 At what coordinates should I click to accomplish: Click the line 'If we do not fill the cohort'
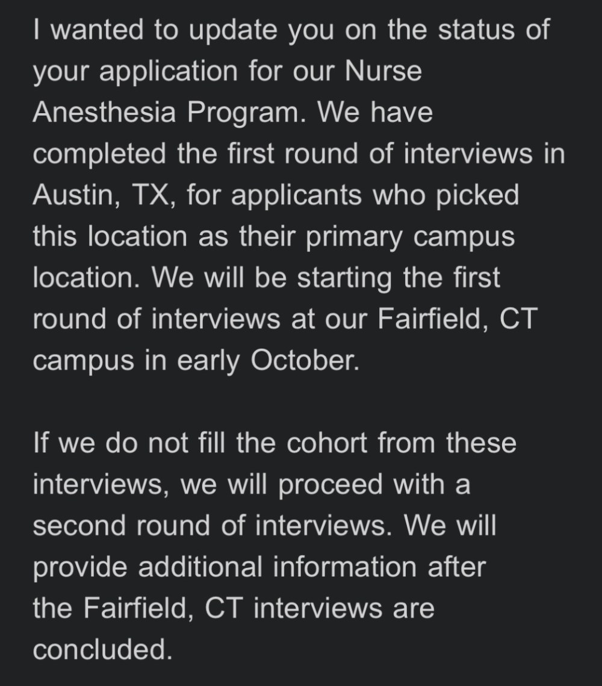(x=200, y=442)
